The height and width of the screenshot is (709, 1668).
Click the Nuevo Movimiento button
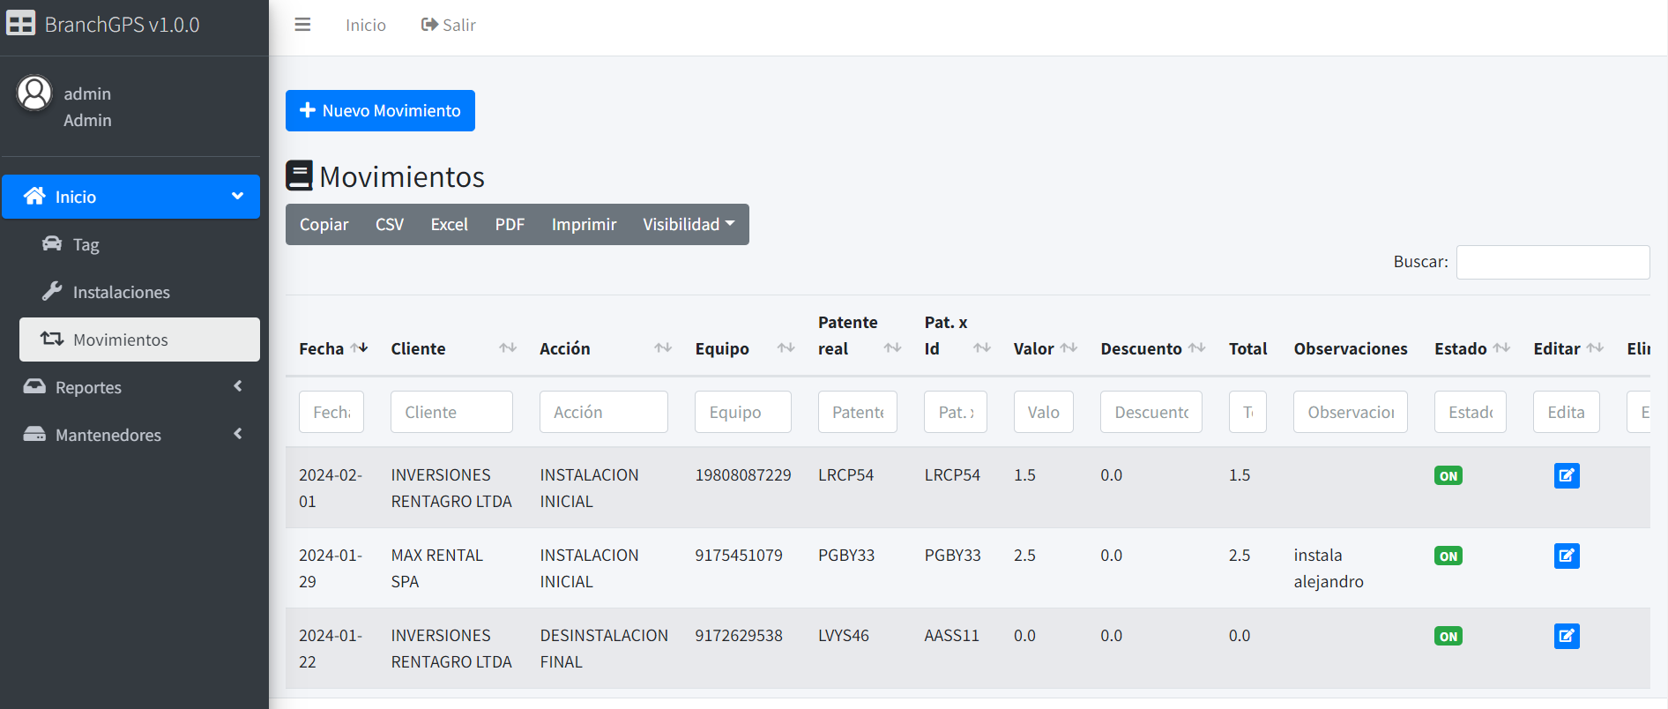click(380, 111)
